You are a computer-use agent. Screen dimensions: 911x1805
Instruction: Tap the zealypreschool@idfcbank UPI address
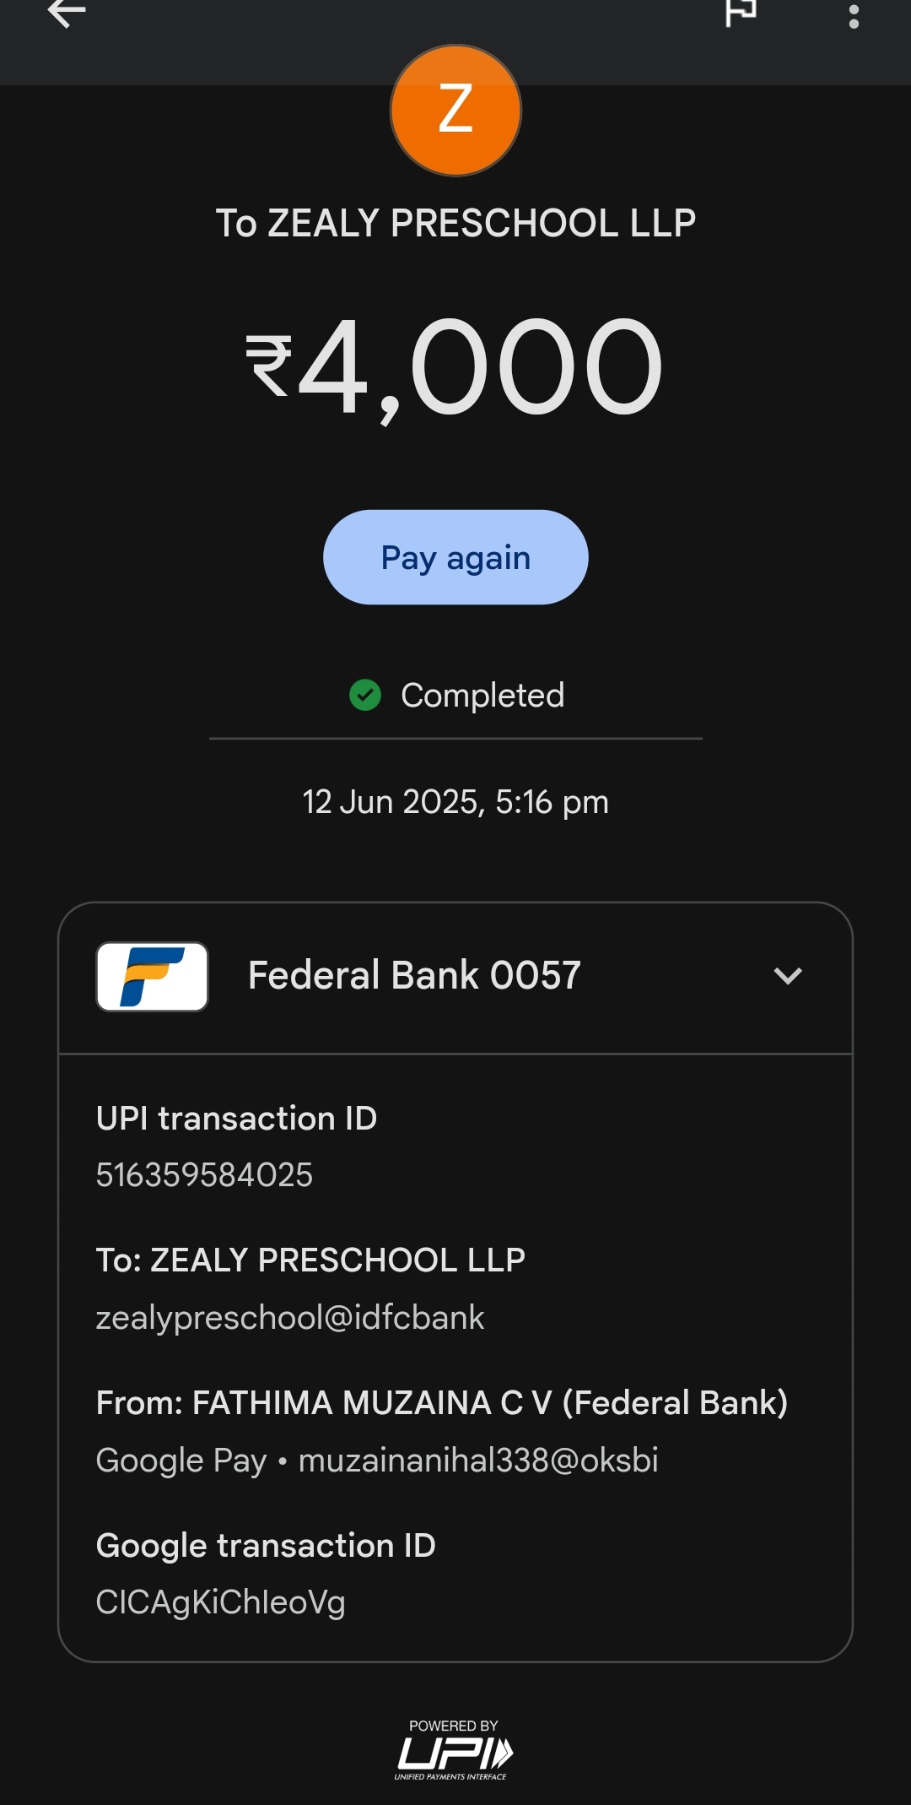290,1318
